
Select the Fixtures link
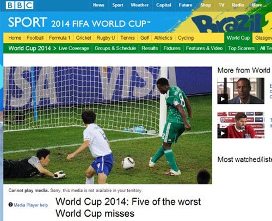point(172,48)
